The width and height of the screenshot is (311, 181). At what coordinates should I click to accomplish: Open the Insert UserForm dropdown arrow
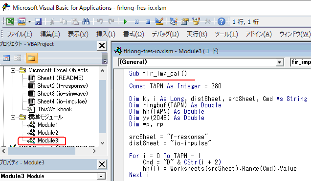click(x=29, y=21)
